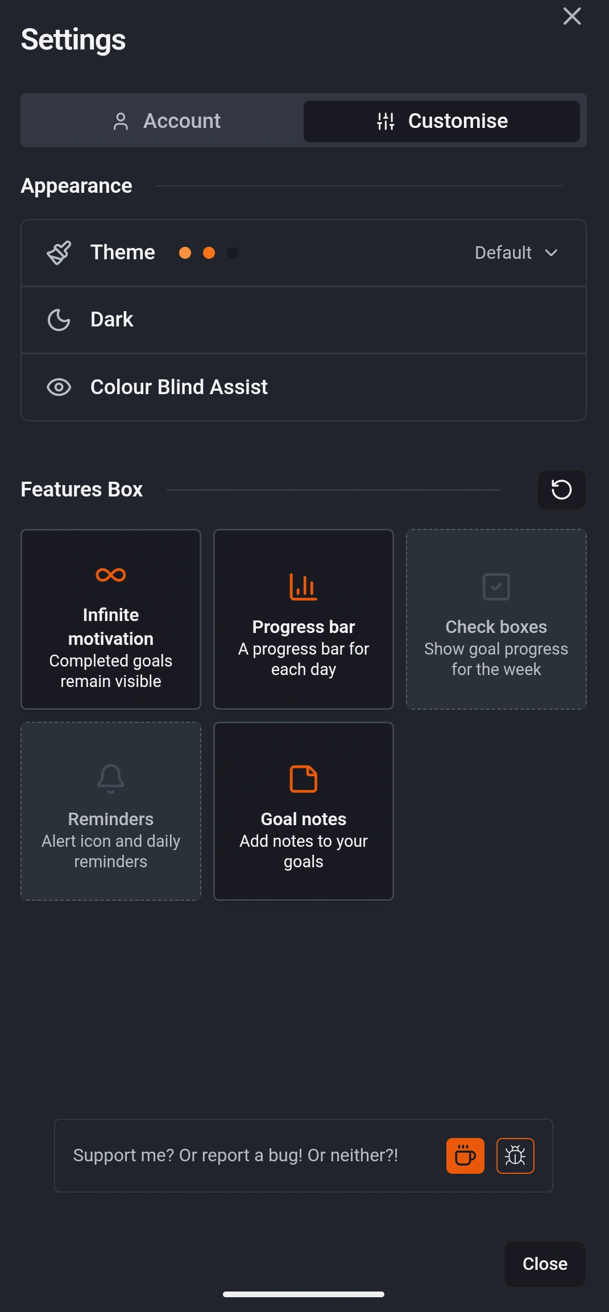Click the bug report icon
This screenshot has width=609, height=1312.
(515, 1156)
